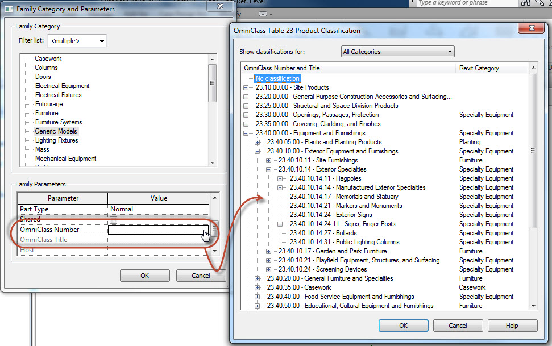Click OK in the OmniClass dialog
Viewport: 552px width, 346px height.
[x=403, y=325]
